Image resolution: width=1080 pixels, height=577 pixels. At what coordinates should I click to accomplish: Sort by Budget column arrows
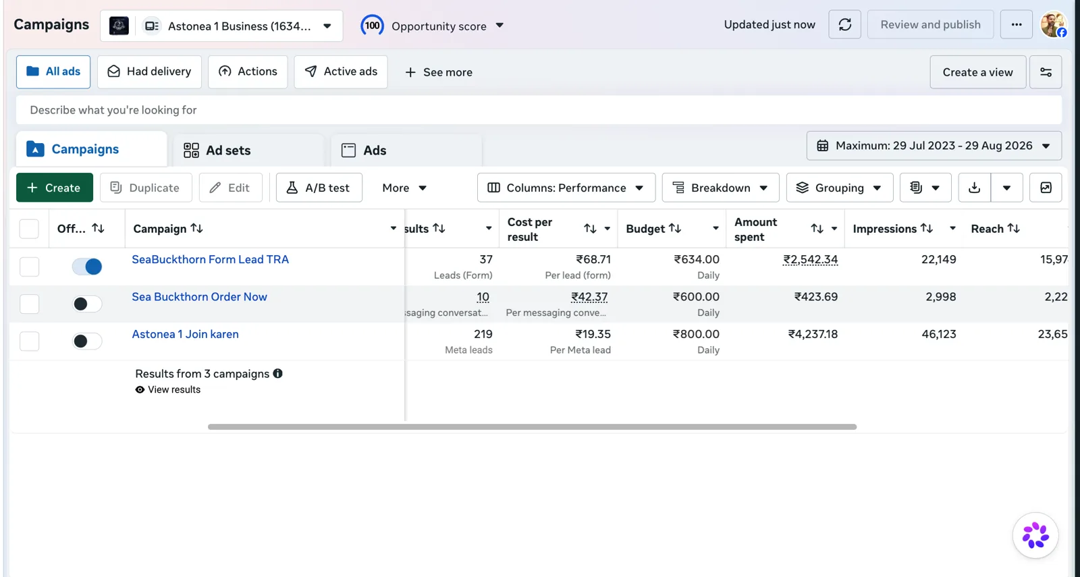(x=674, y=229)
